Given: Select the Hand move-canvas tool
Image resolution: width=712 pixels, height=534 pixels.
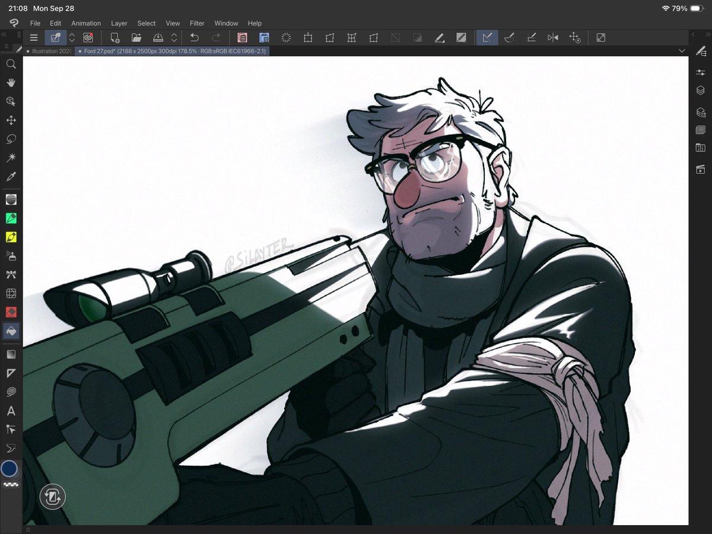Looking at the screenshot, I should pyautogui.click(x=11, y=82).
